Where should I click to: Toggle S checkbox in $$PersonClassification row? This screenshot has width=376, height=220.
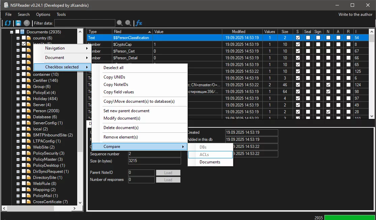(x=298, y=38)
